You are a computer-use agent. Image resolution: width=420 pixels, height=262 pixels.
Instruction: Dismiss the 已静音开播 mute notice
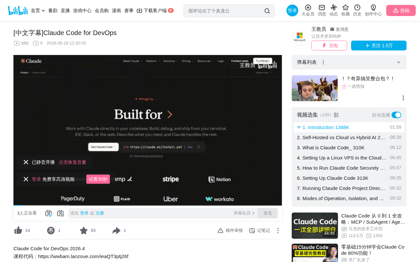(26, 162)
